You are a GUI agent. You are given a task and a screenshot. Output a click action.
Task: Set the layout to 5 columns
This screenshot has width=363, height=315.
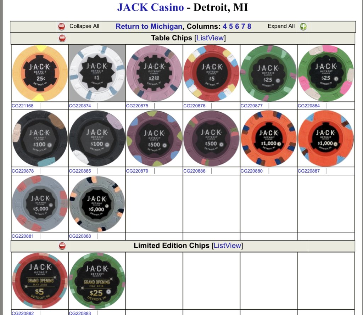[231, 26]
